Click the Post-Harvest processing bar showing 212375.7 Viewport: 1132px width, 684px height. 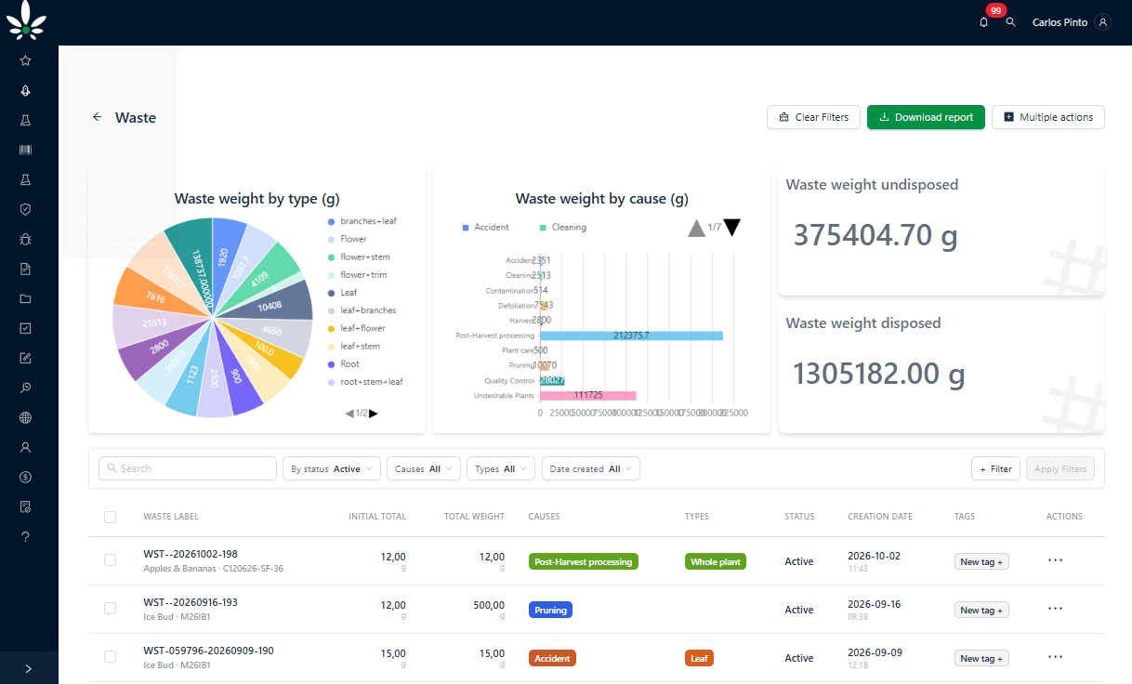631,335
